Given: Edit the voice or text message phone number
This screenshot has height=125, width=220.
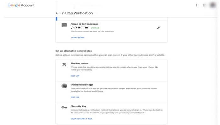Looking at the screenshot, I should [159, 28].
